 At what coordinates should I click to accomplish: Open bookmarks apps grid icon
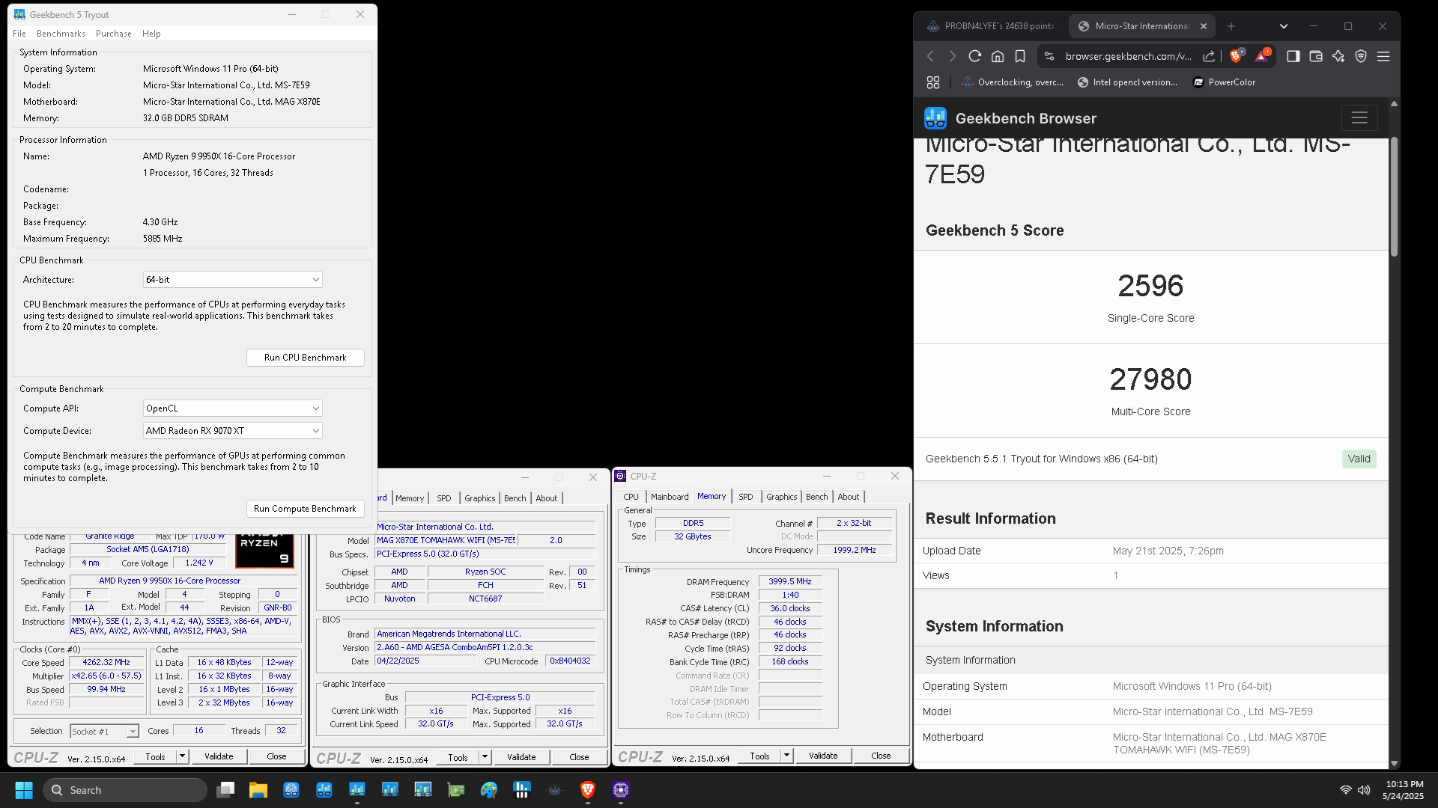pyautogui.click(x=932, y=82)
